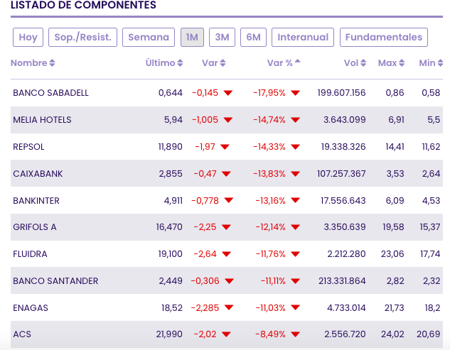Sort table by Nombre column arrows
The height and width of the screenshot is (350, 450).
(x=52, y=63)
